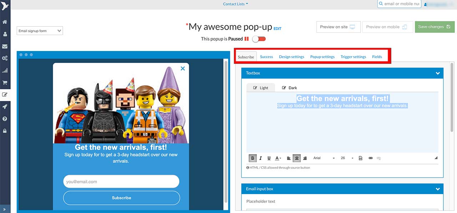
Task: Open the Email signup form dropdown
Action: pos(40,31)
